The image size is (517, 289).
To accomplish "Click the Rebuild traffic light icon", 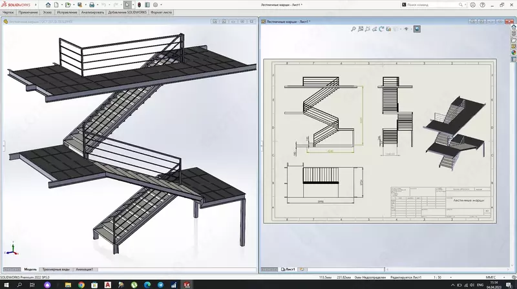I will pos(138,5).
